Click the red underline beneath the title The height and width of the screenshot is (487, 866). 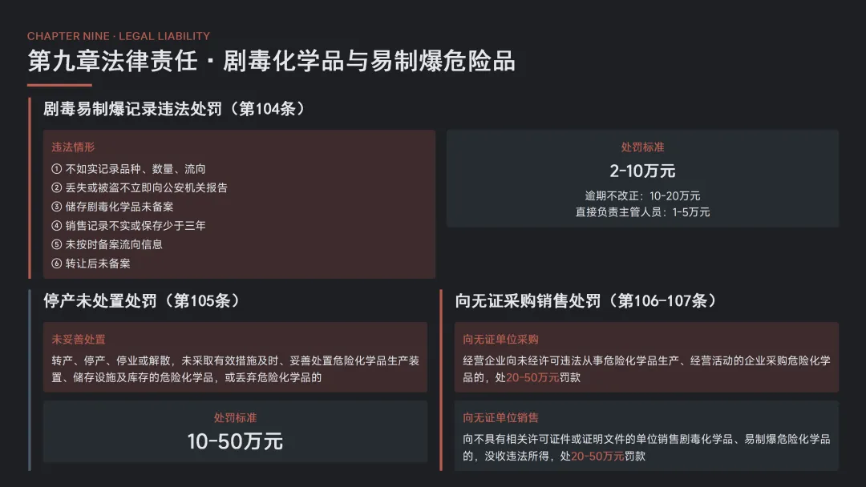tap(59, 85)
